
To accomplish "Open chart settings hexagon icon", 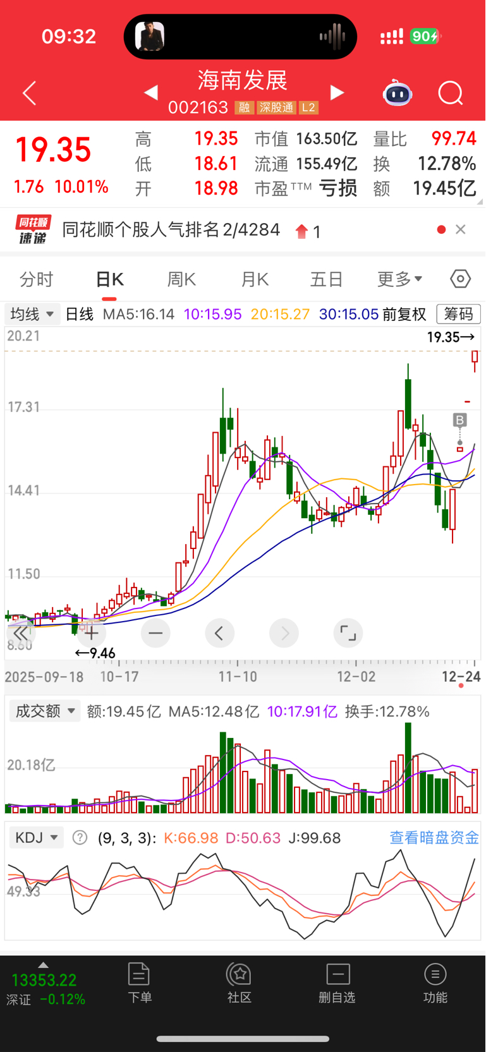I will [x=460, y=279].
